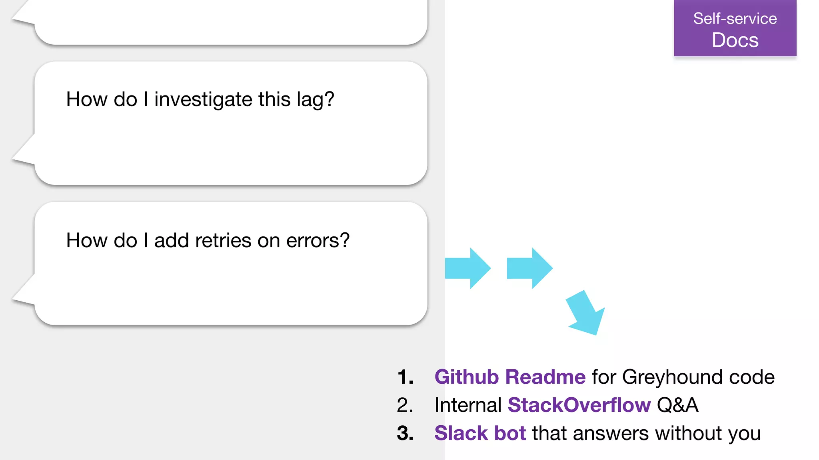The width and height of the screenshot is (819, 460).
Task: Click the 'Slack bot' purple text
Action: [480, 433]
